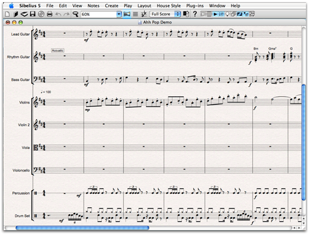309x235 pixels.
Task: Select the Violin 2 staff name
Action: click(x=24, y=125)
